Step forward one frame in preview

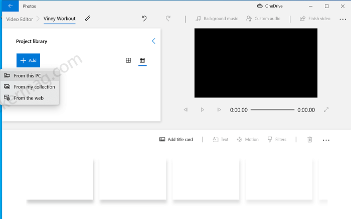(219, 110)
